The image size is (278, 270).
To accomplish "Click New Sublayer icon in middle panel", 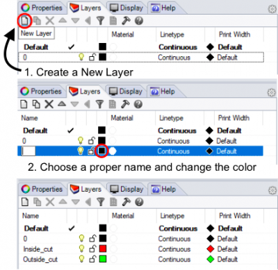I will point(36,104).
